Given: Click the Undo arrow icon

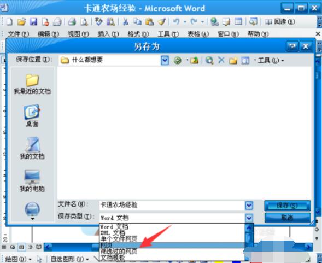Looking at the screenshot, I should pos(176,21).
